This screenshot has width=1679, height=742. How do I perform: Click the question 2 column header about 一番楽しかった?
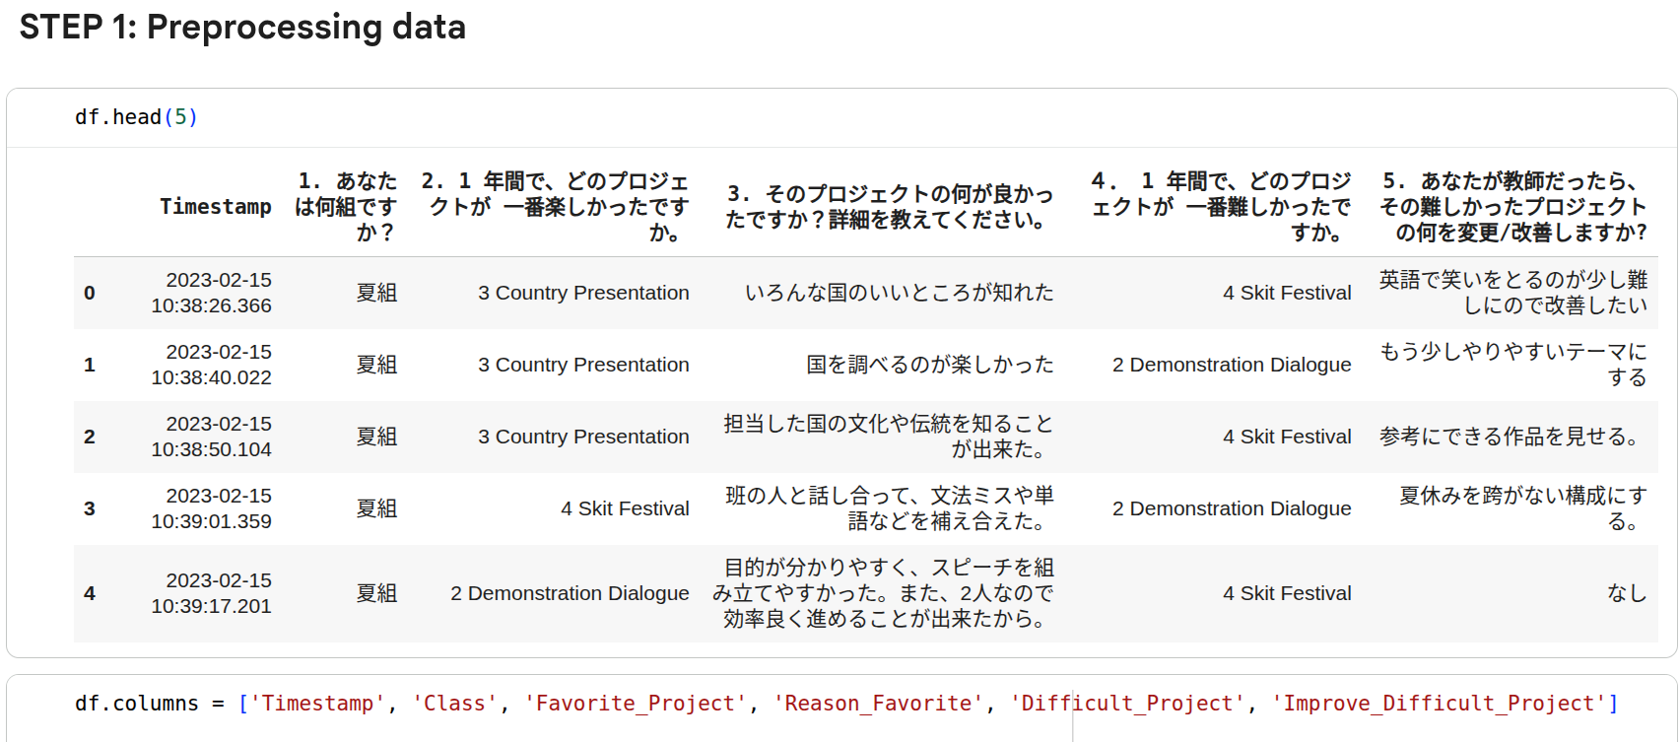556,207
